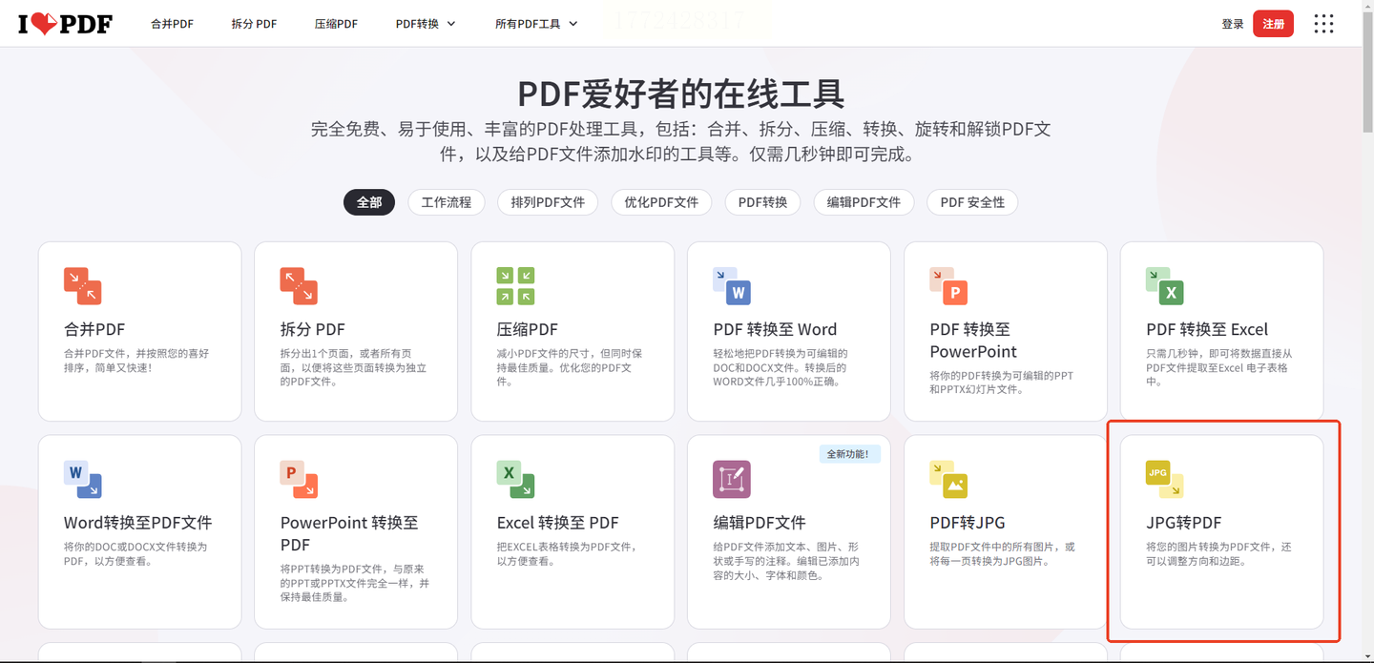Click the 编辑PDF文件 purple editor icon

pos(732,479)
